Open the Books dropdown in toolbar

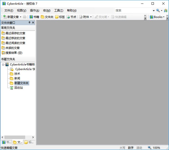157,17
